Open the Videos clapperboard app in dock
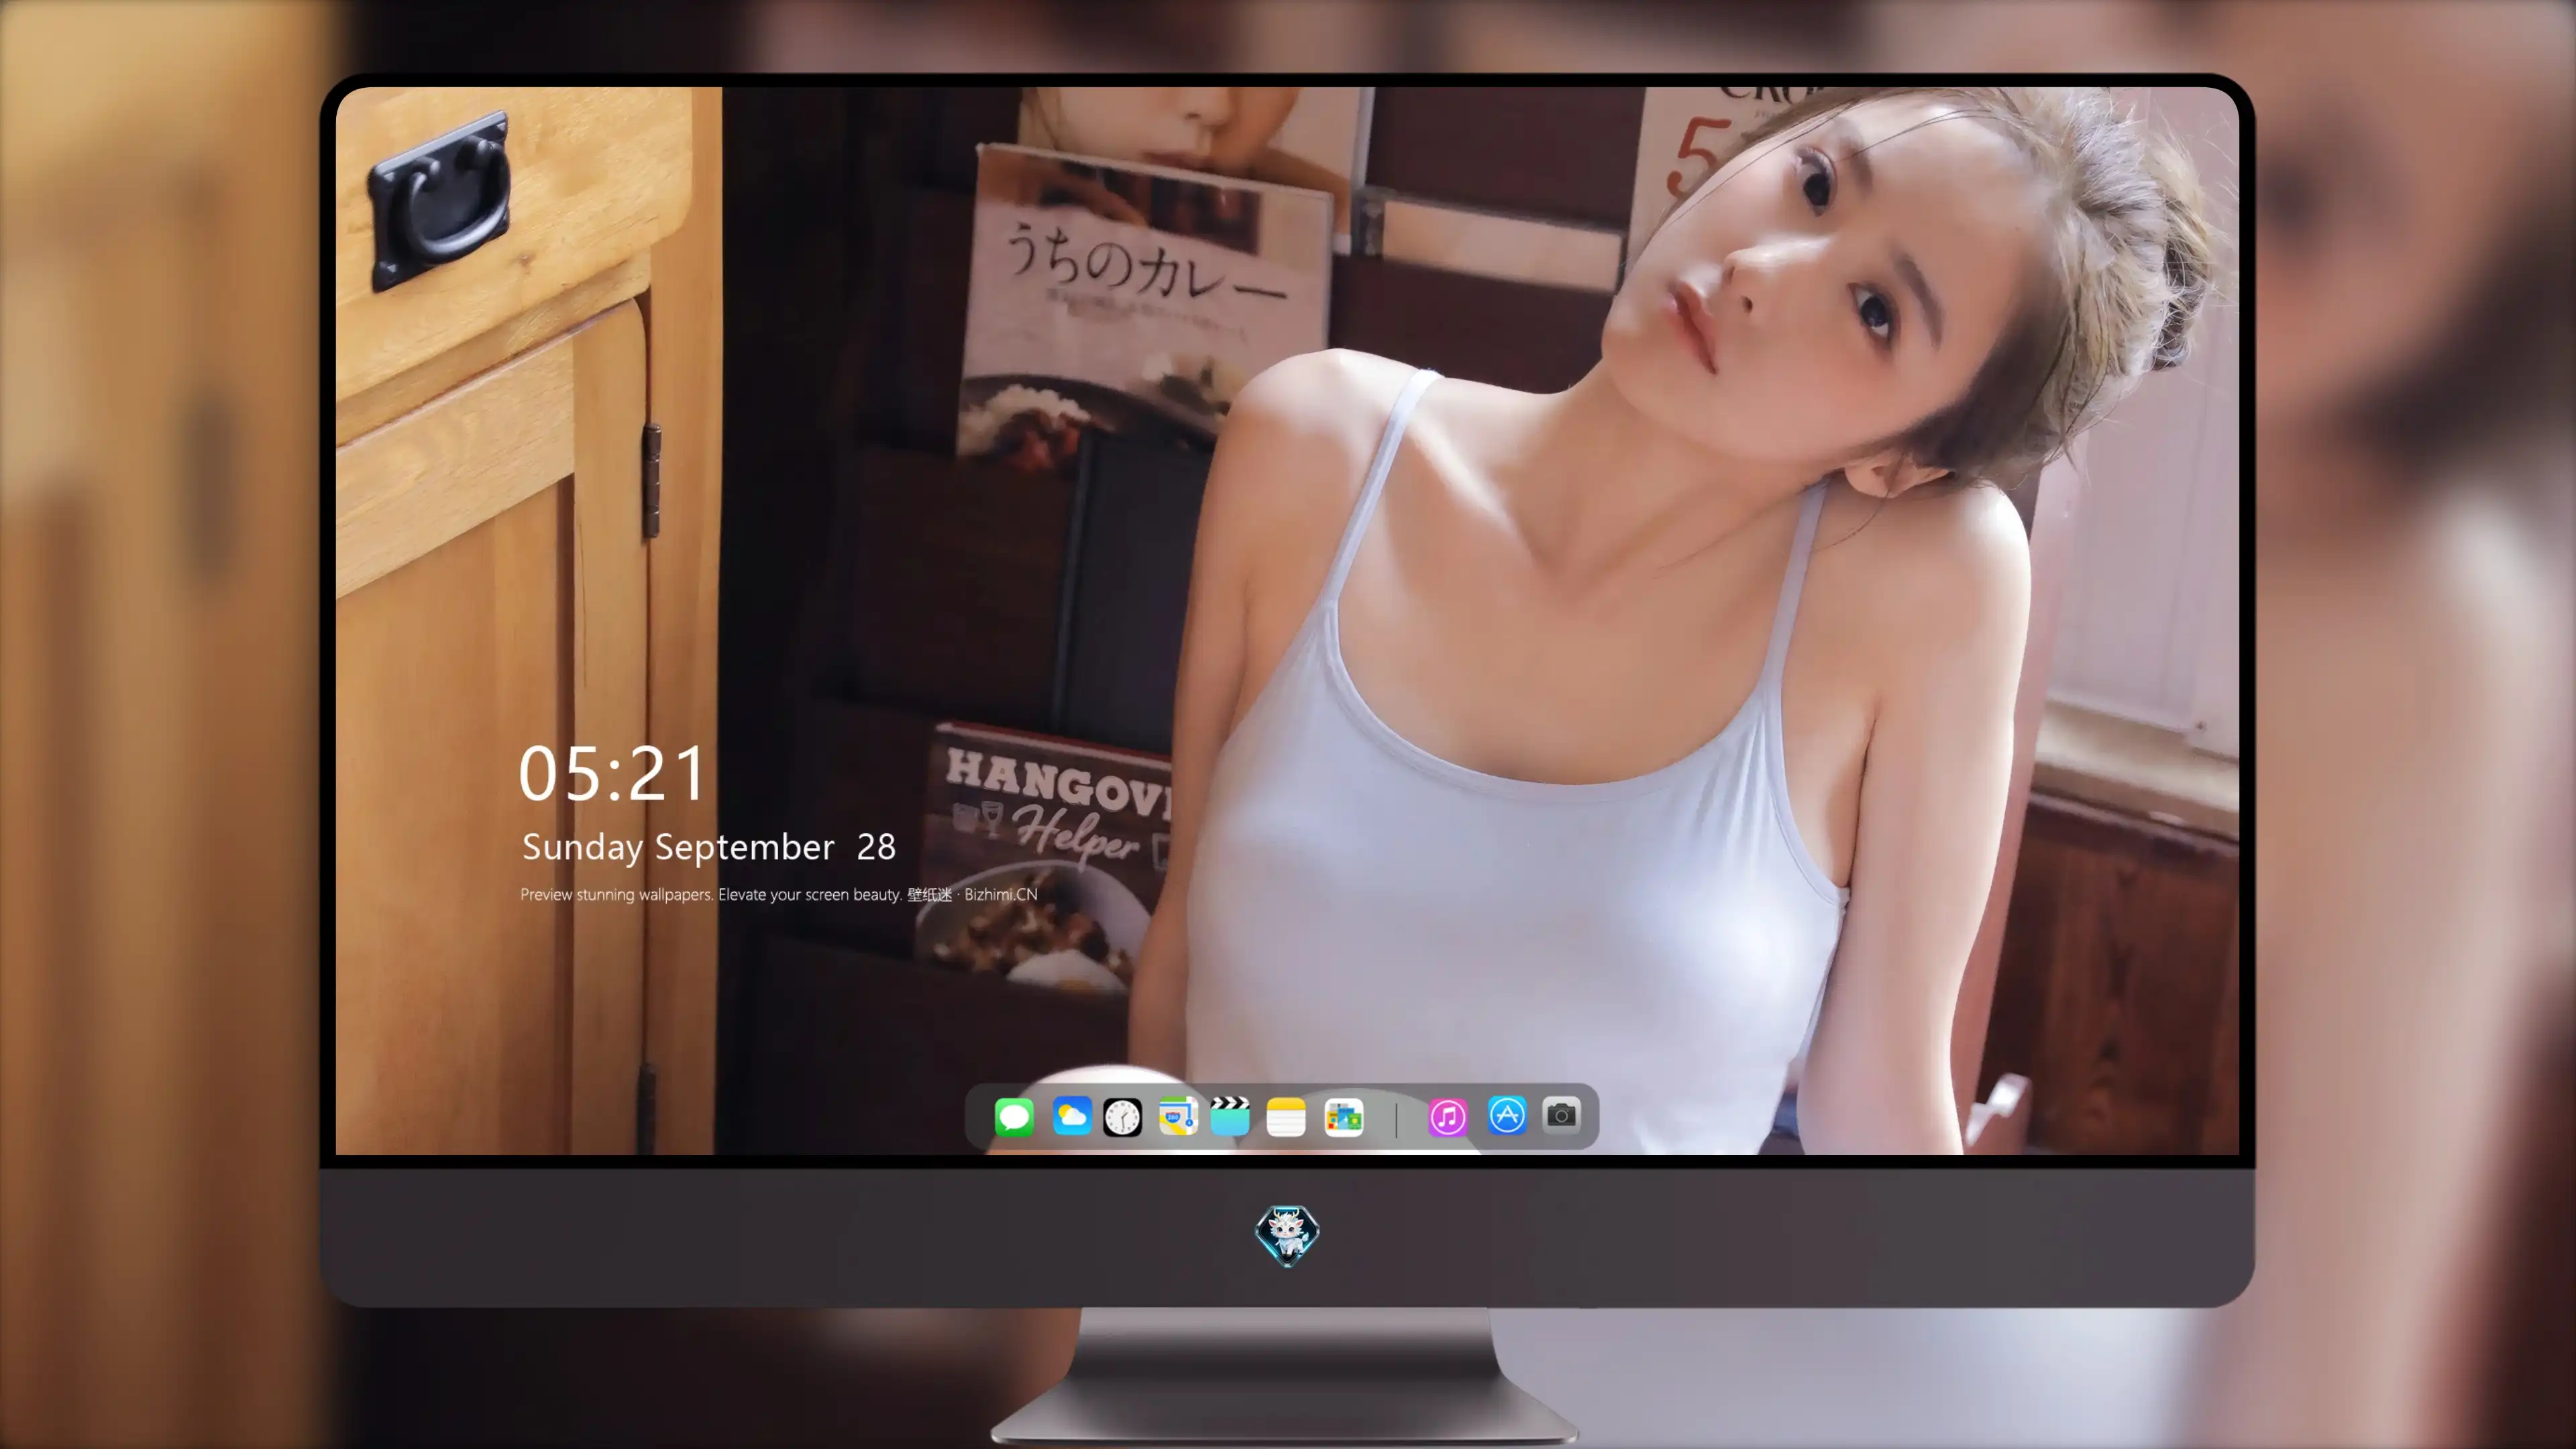 [1230, 1116]
